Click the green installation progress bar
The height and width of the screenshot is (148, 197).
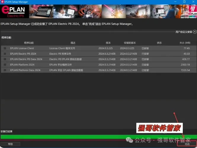pyautogui.click(x=98, y=137)
